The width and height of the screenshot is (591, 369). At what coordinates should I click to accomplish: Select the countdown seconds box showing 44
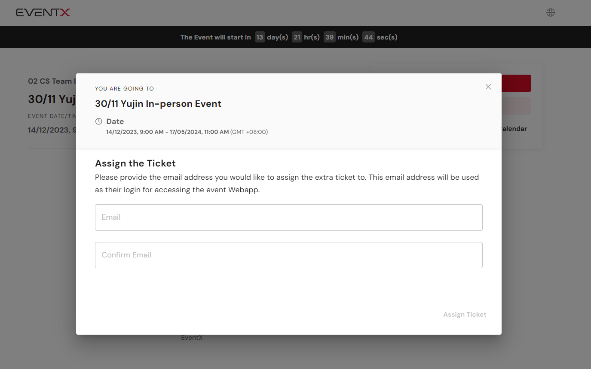[368, 37]
